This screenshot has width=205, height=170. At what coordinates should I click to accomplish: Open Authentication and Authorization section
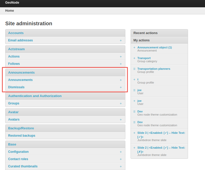(x=35, y=96)
